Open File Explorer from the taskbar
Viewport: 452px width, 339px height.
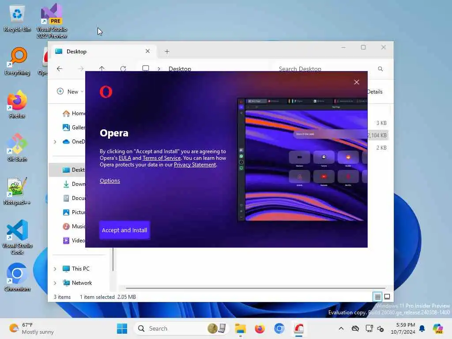point(240,328)
